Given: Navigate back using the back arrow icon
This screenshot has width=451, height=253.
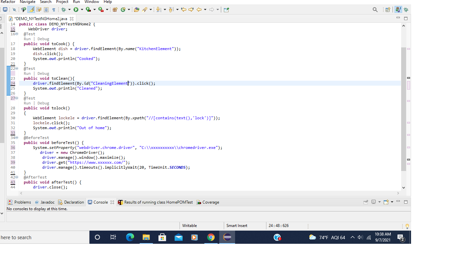Looking at the screenshot, I should tap(199, 10).
